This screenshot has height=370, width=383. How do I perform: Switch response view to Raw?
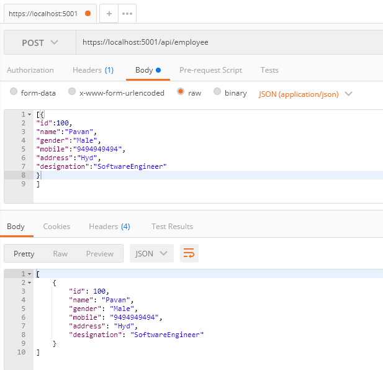point(60,254)
